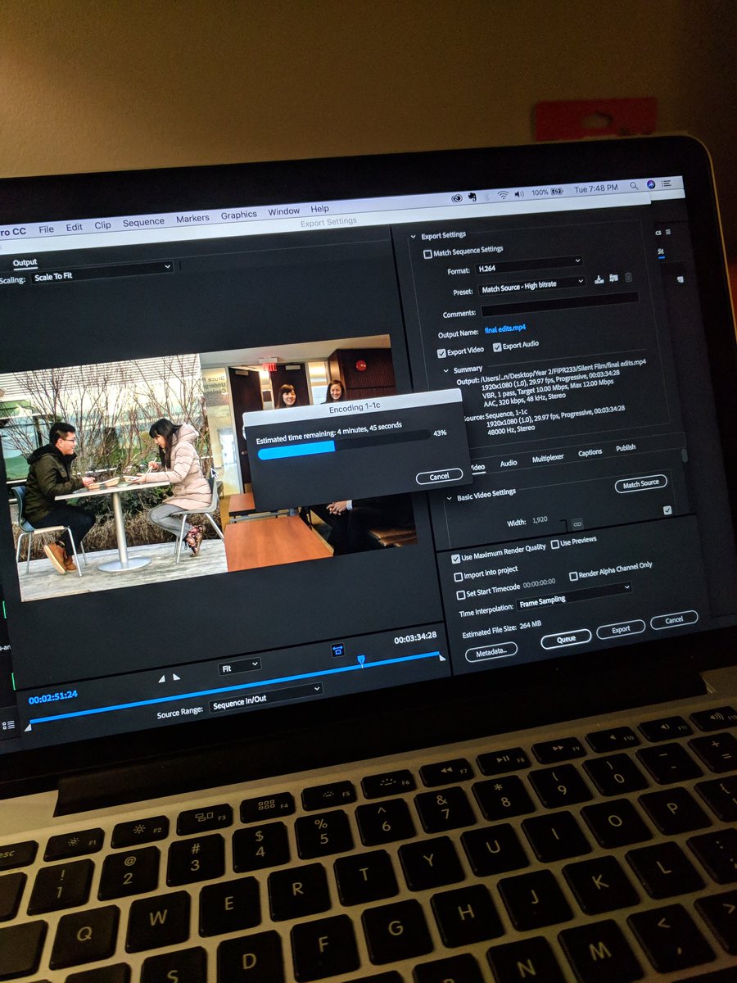This screenshot has width=737, height=983.
Task: Check Import into project
Action: 458,578
